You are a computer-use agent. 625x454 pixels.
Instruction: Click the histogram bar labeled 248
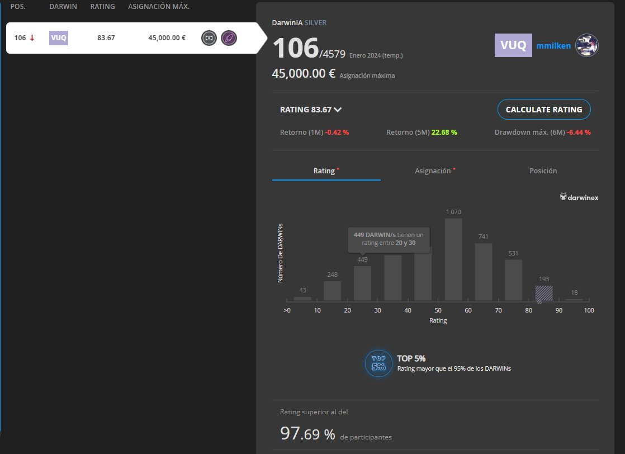point(333,291)
